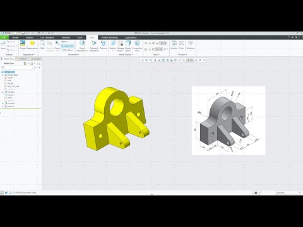
Task: Select the Pan Zoom option
Action: (68, 50)
